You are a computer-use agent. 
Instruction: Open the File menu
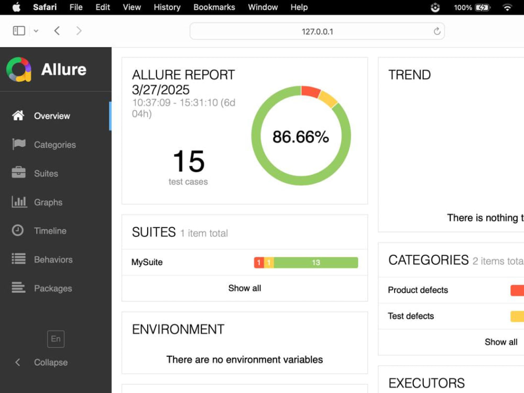(x=76, y=7)
